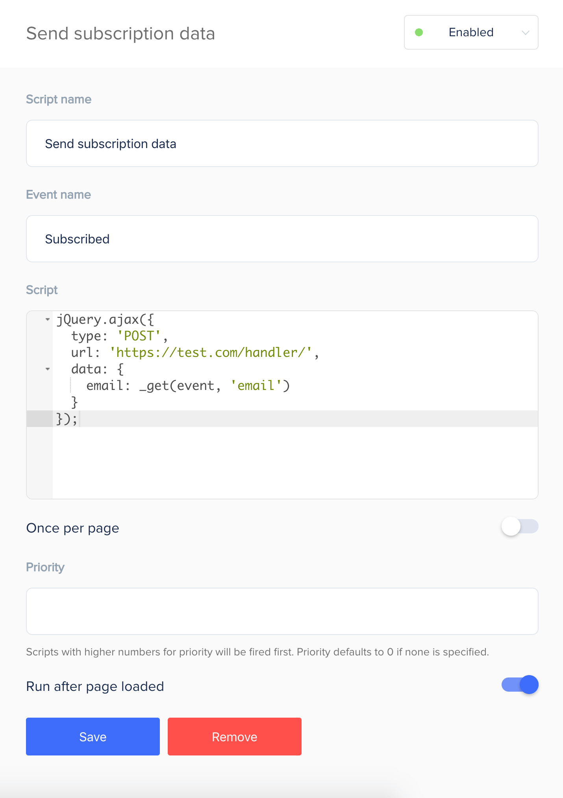
Task: Disable the Run after page loaded switch
Action: 520,685
